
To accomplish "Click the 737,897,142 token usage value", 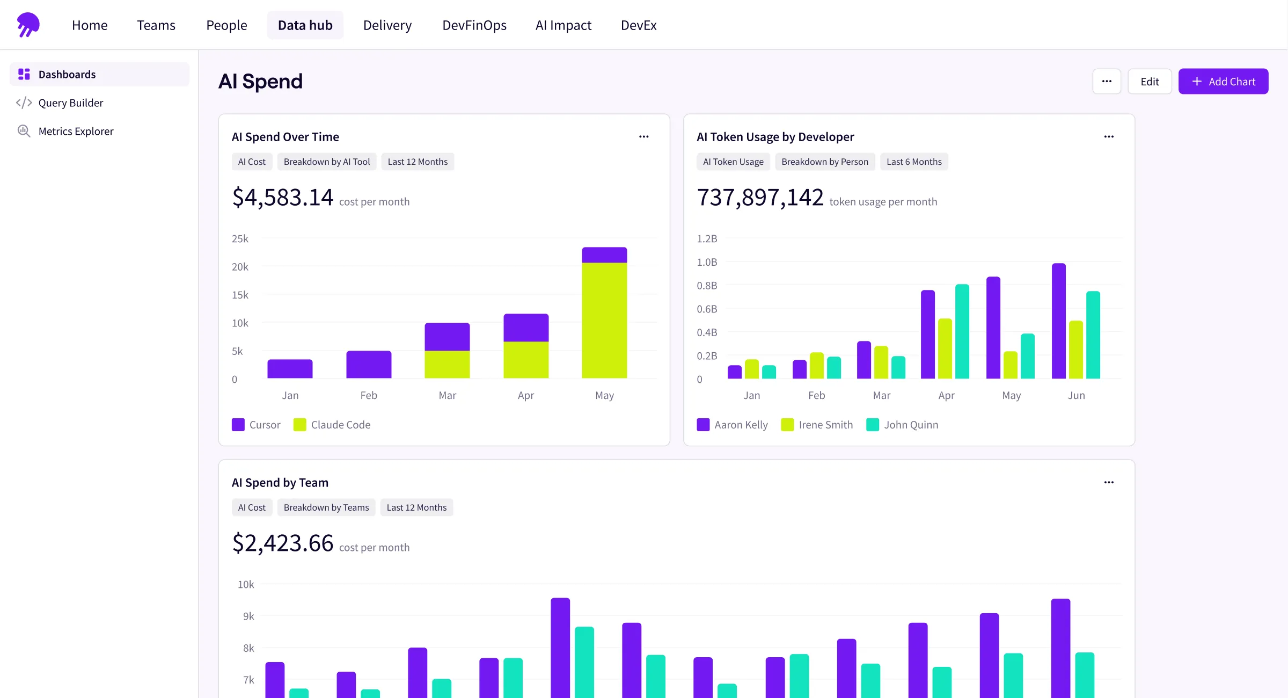I will coord(760,197).
